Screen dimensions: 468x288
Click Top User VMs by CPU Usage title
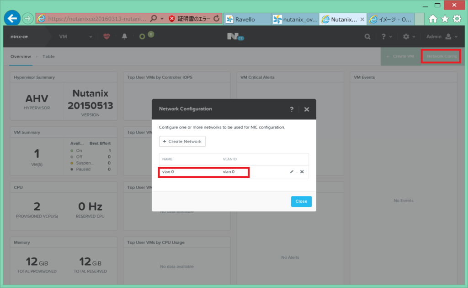pos(156,242)
